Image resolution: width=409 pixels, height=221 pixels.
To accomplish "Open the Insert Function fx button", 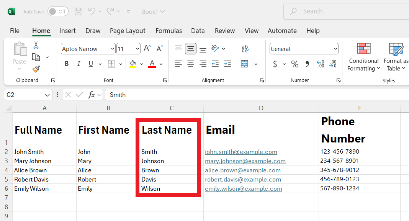I will coord(91,95).
